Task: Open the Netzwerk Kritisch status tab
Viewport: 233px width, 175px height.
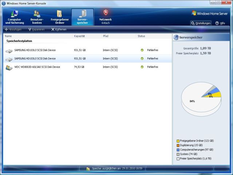Action: (x=106, y=17)
